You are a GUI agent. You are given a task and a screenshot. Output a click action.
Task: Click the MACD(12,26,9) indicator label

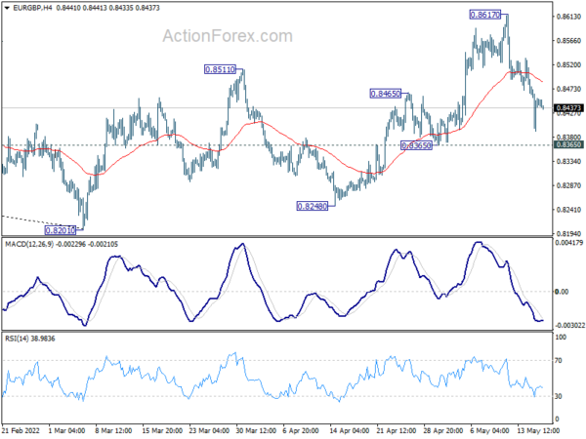[29, 245]
